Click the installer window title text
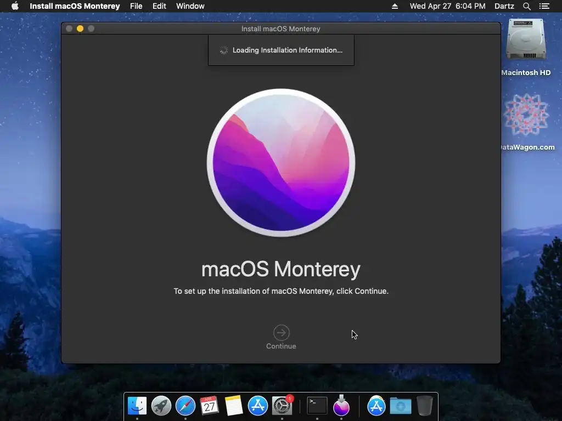562x421 pixels. pyautogui.click(x=280, y=29)
